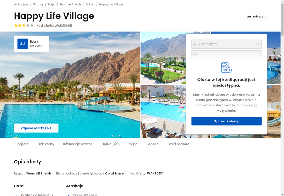Switch to the Opis oferty tab
This screenshot has height=196, width=284.
tap(46, 144)
